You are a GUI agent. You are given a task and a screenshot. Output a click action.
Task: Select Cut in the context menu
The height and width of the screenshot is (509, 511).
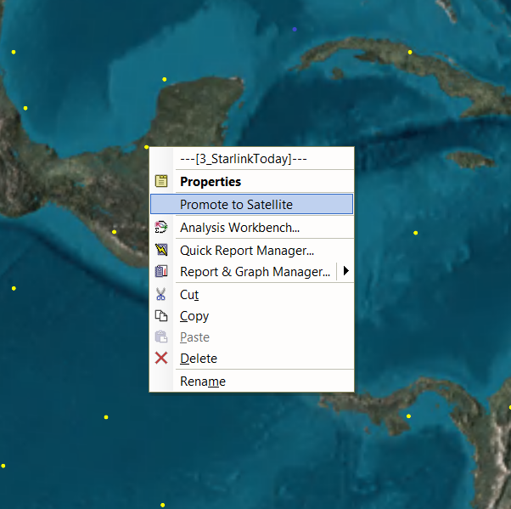(x=251, y=295)
